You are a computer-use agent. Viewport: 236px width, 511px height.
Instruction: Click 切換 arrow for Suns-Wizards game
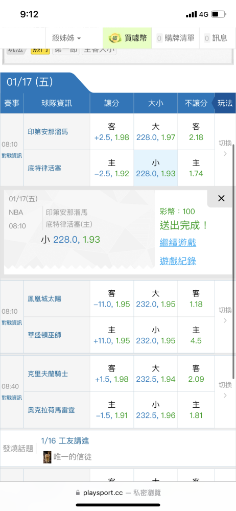pyautogui.click(x=225, y=315)
